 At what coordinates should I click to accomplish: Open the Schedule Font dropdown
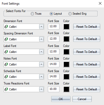pos(41,77)
